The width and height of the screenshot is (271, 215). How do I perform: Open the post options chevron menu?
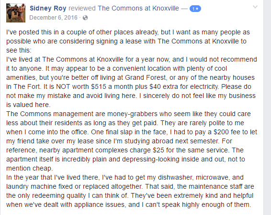point(255,7)
